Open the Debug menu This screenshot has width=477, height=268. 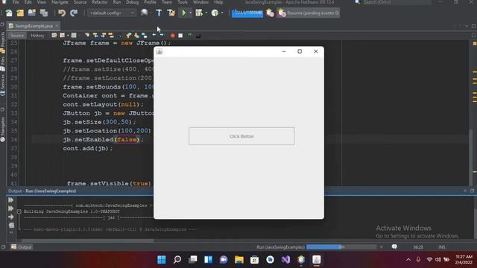tap(133, 2)
